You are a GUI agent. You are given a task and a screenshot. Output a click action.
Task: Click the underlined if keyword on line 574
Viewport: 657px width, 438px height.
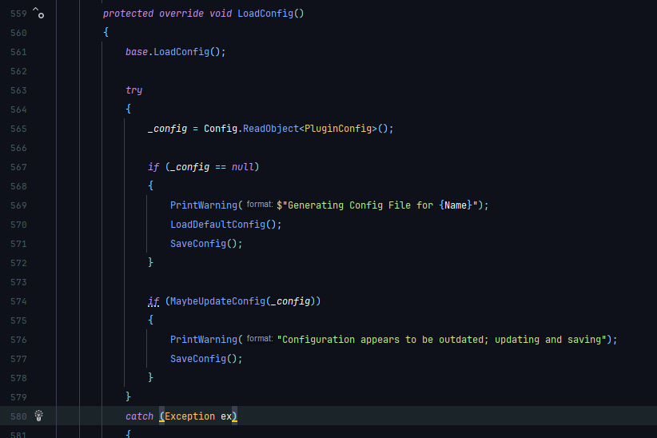tap(153, 301)
